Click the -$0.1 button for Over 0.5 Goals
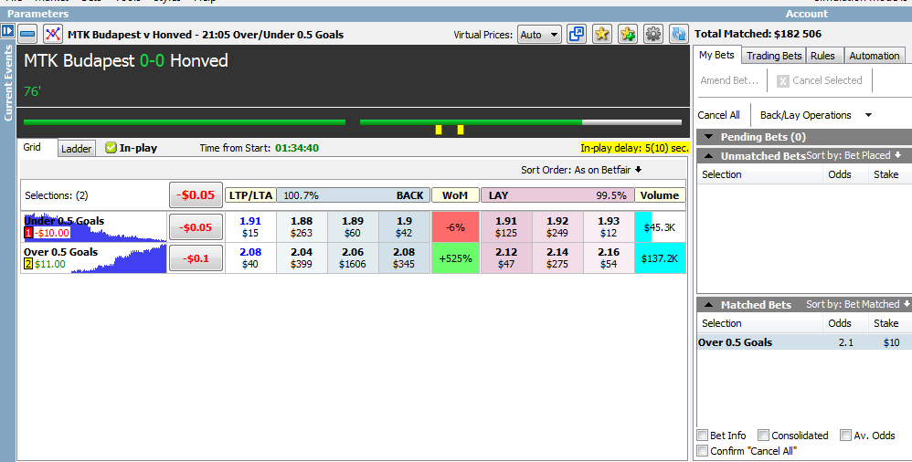This screenshot has height=462, width=912. [x=196, y=258]
